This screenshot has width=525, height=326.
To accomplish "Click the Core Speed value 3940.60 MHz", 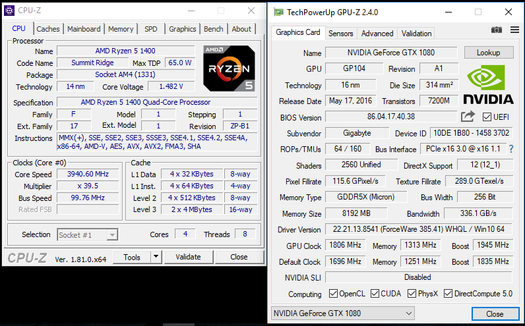I will (88, 174).
